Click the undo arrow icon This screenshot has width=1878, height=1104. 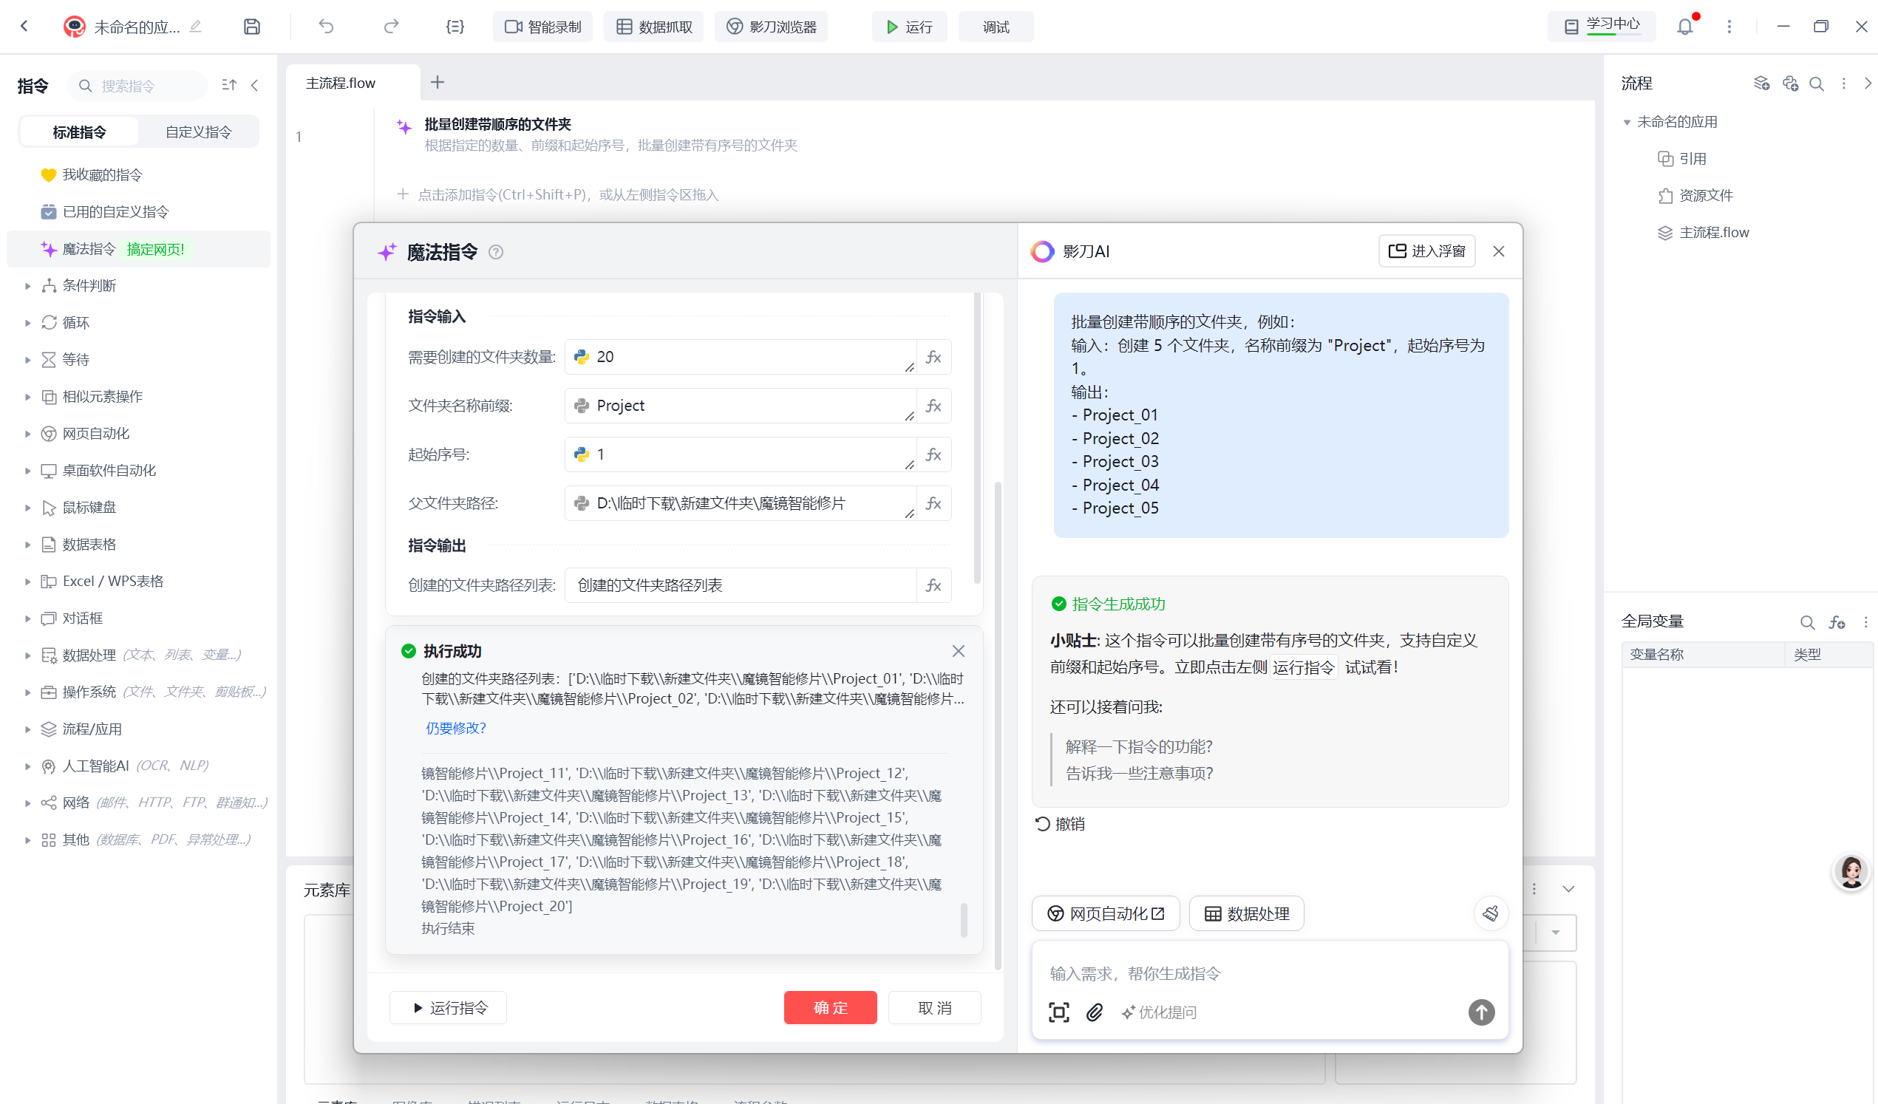[x=326, y=27]
